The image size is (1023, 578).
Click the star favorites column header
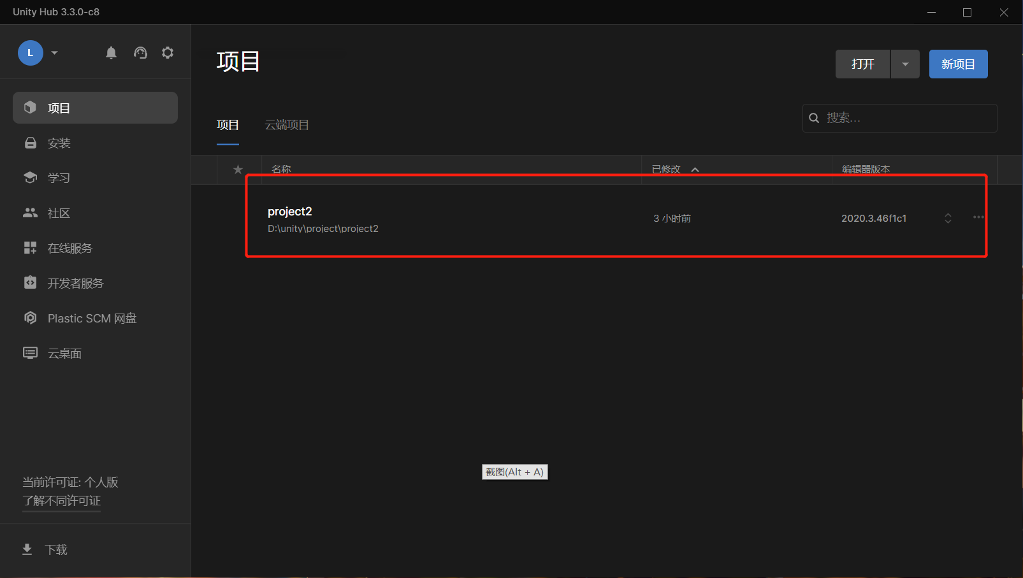(238, 170)
